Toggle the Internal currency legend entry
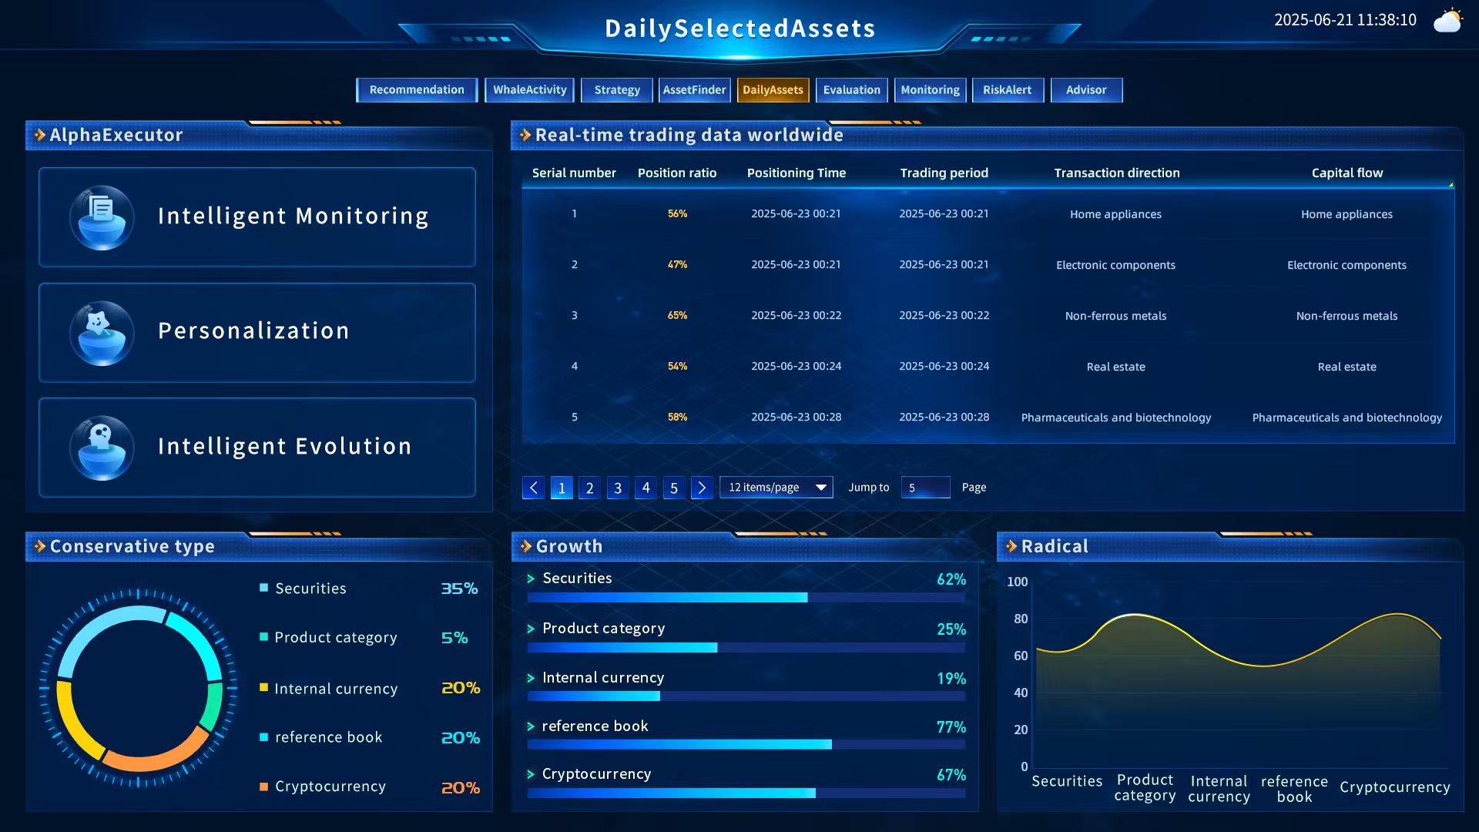 tap(336, 689)
